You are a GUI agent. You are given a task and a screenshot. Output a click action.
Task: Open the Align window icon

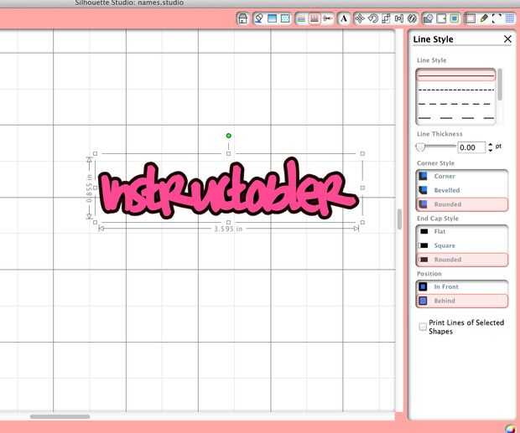coord(399,18)
